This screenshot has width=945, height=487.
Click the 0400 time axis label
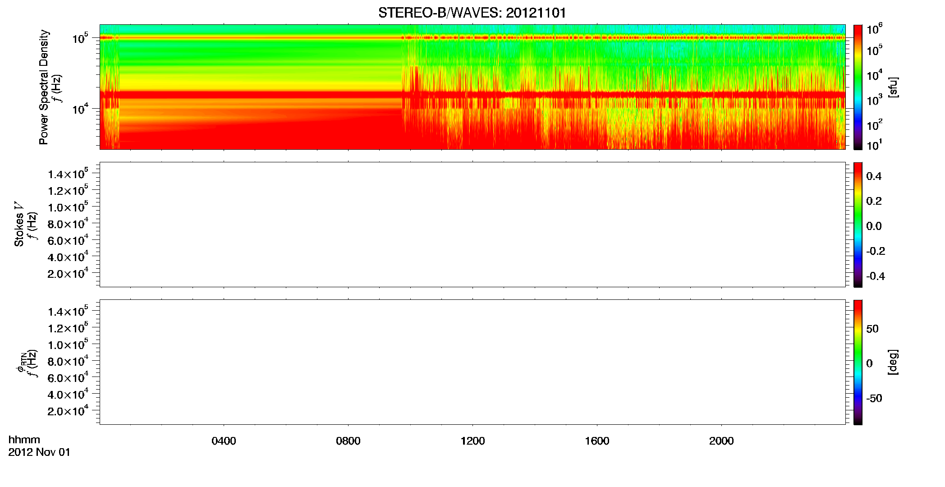pyautogui.click(x=224, y=441)
